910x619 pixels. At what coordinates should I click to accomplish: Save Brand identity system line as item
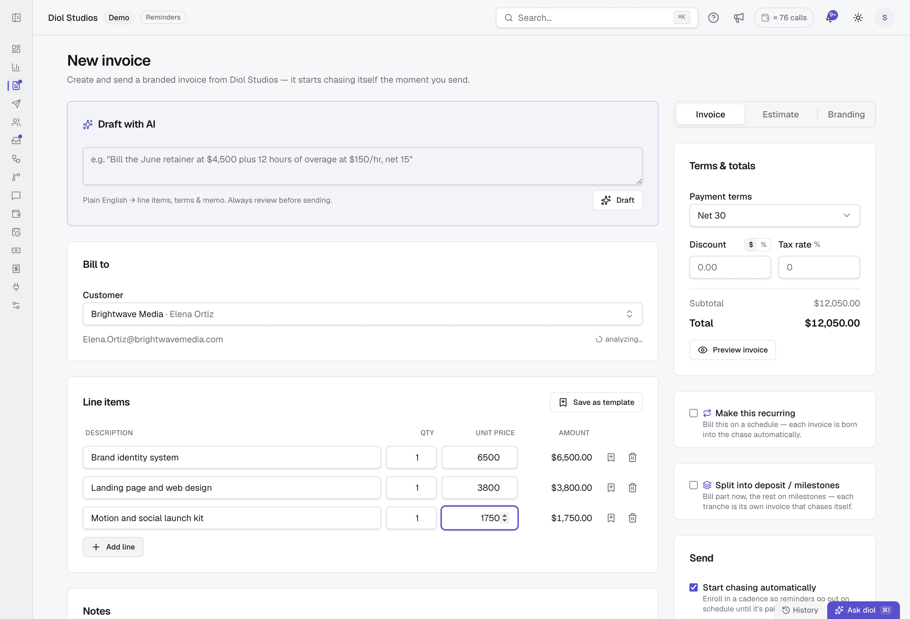click(611, 457)
